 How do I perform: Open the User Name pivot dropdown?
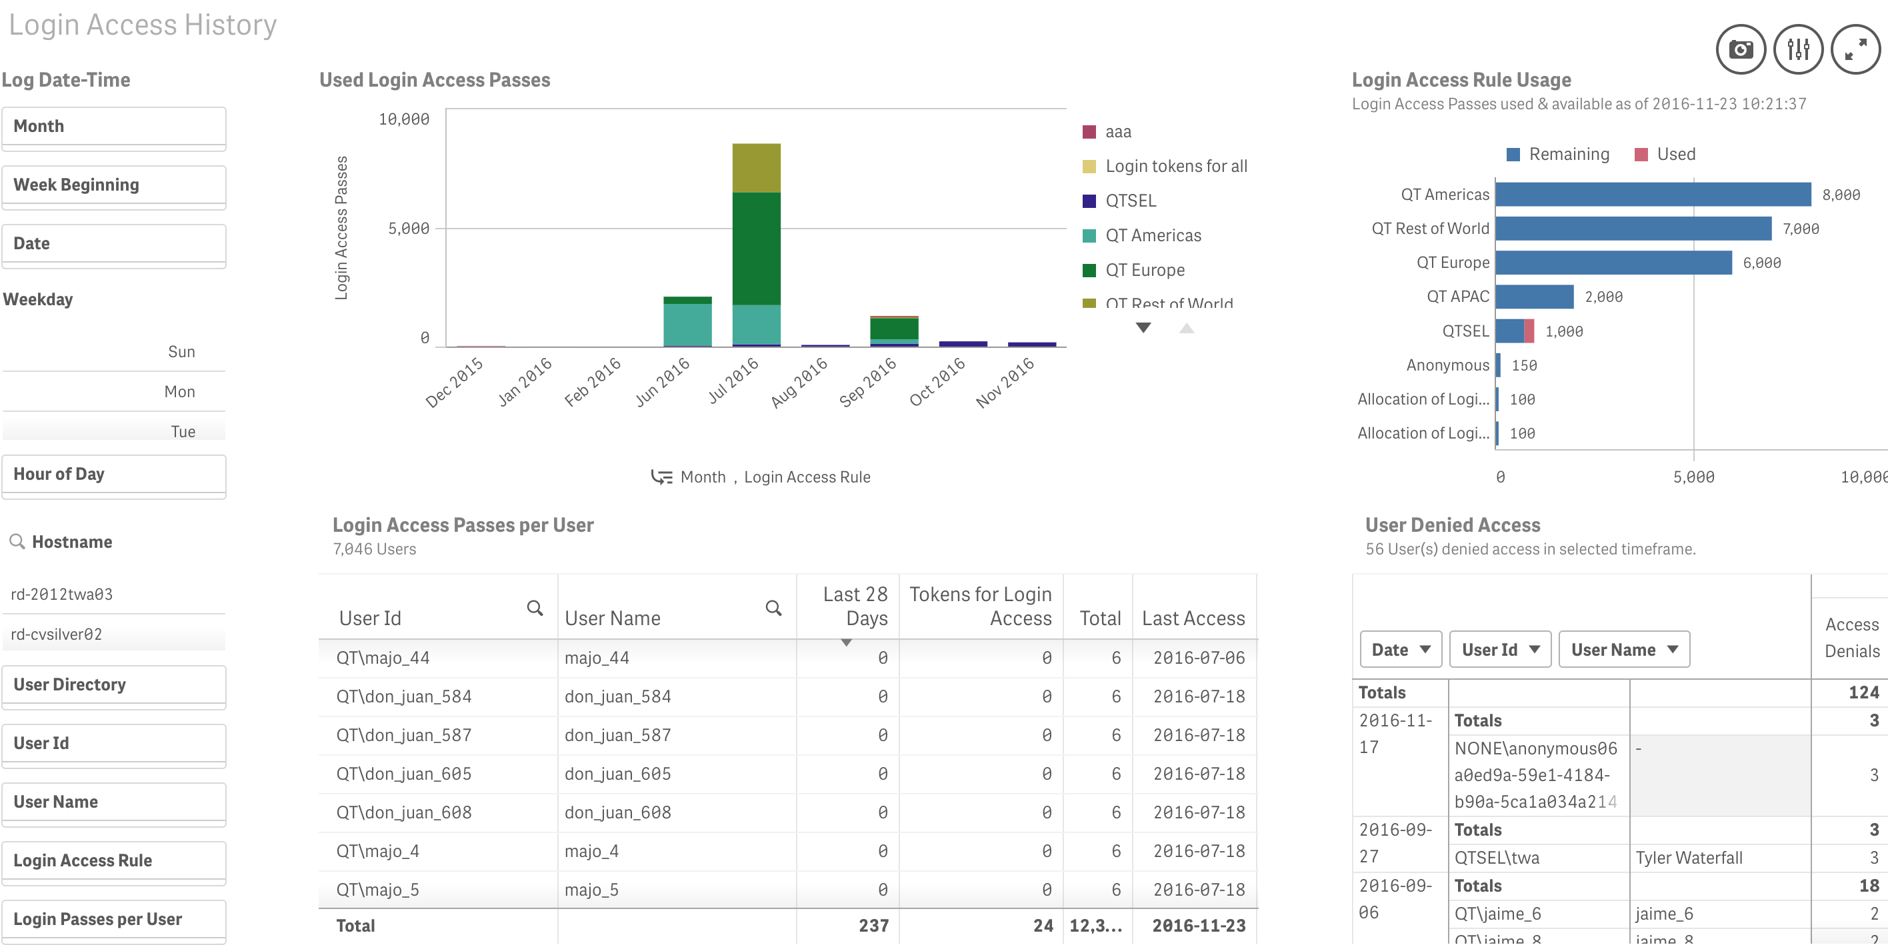[1624, 649]
